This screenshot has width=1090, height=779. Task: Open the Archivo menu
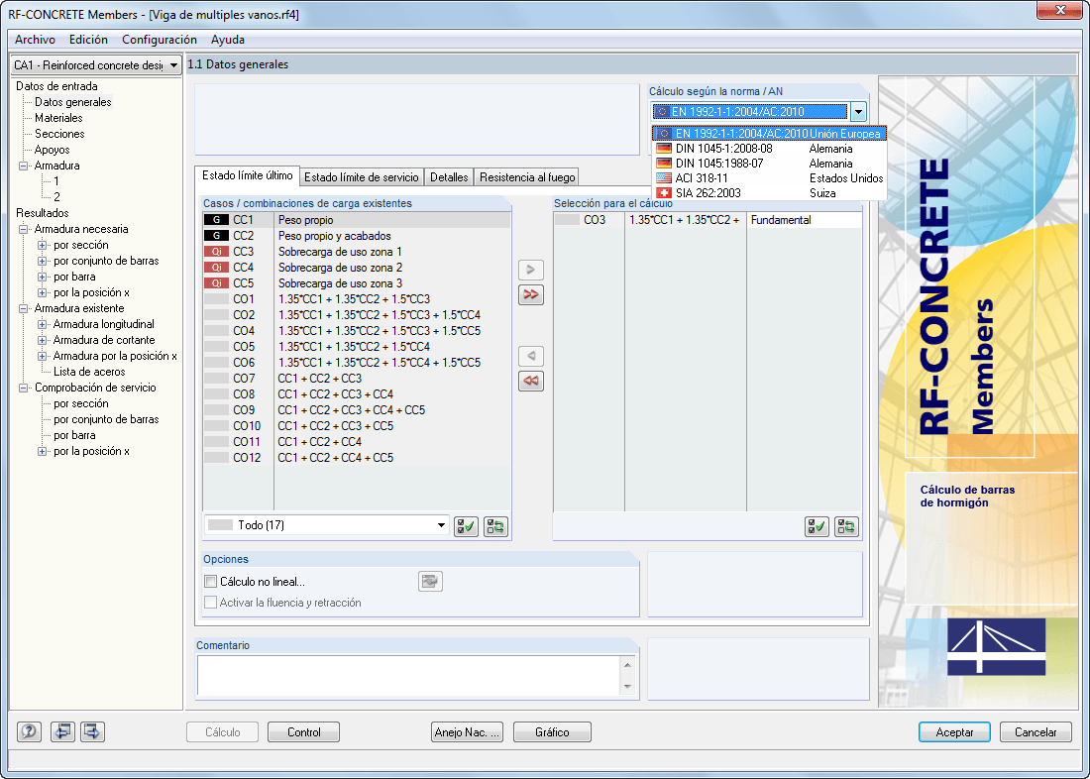35,40
